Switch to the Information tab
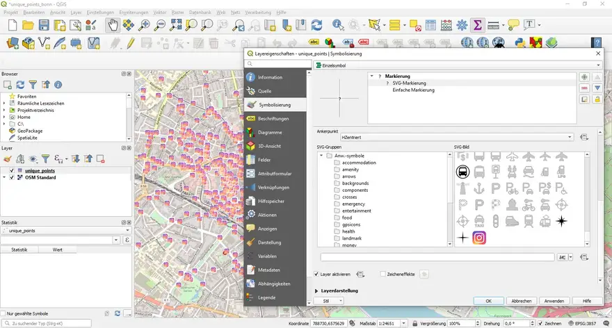The image size is (612, 328). (275, 77)
